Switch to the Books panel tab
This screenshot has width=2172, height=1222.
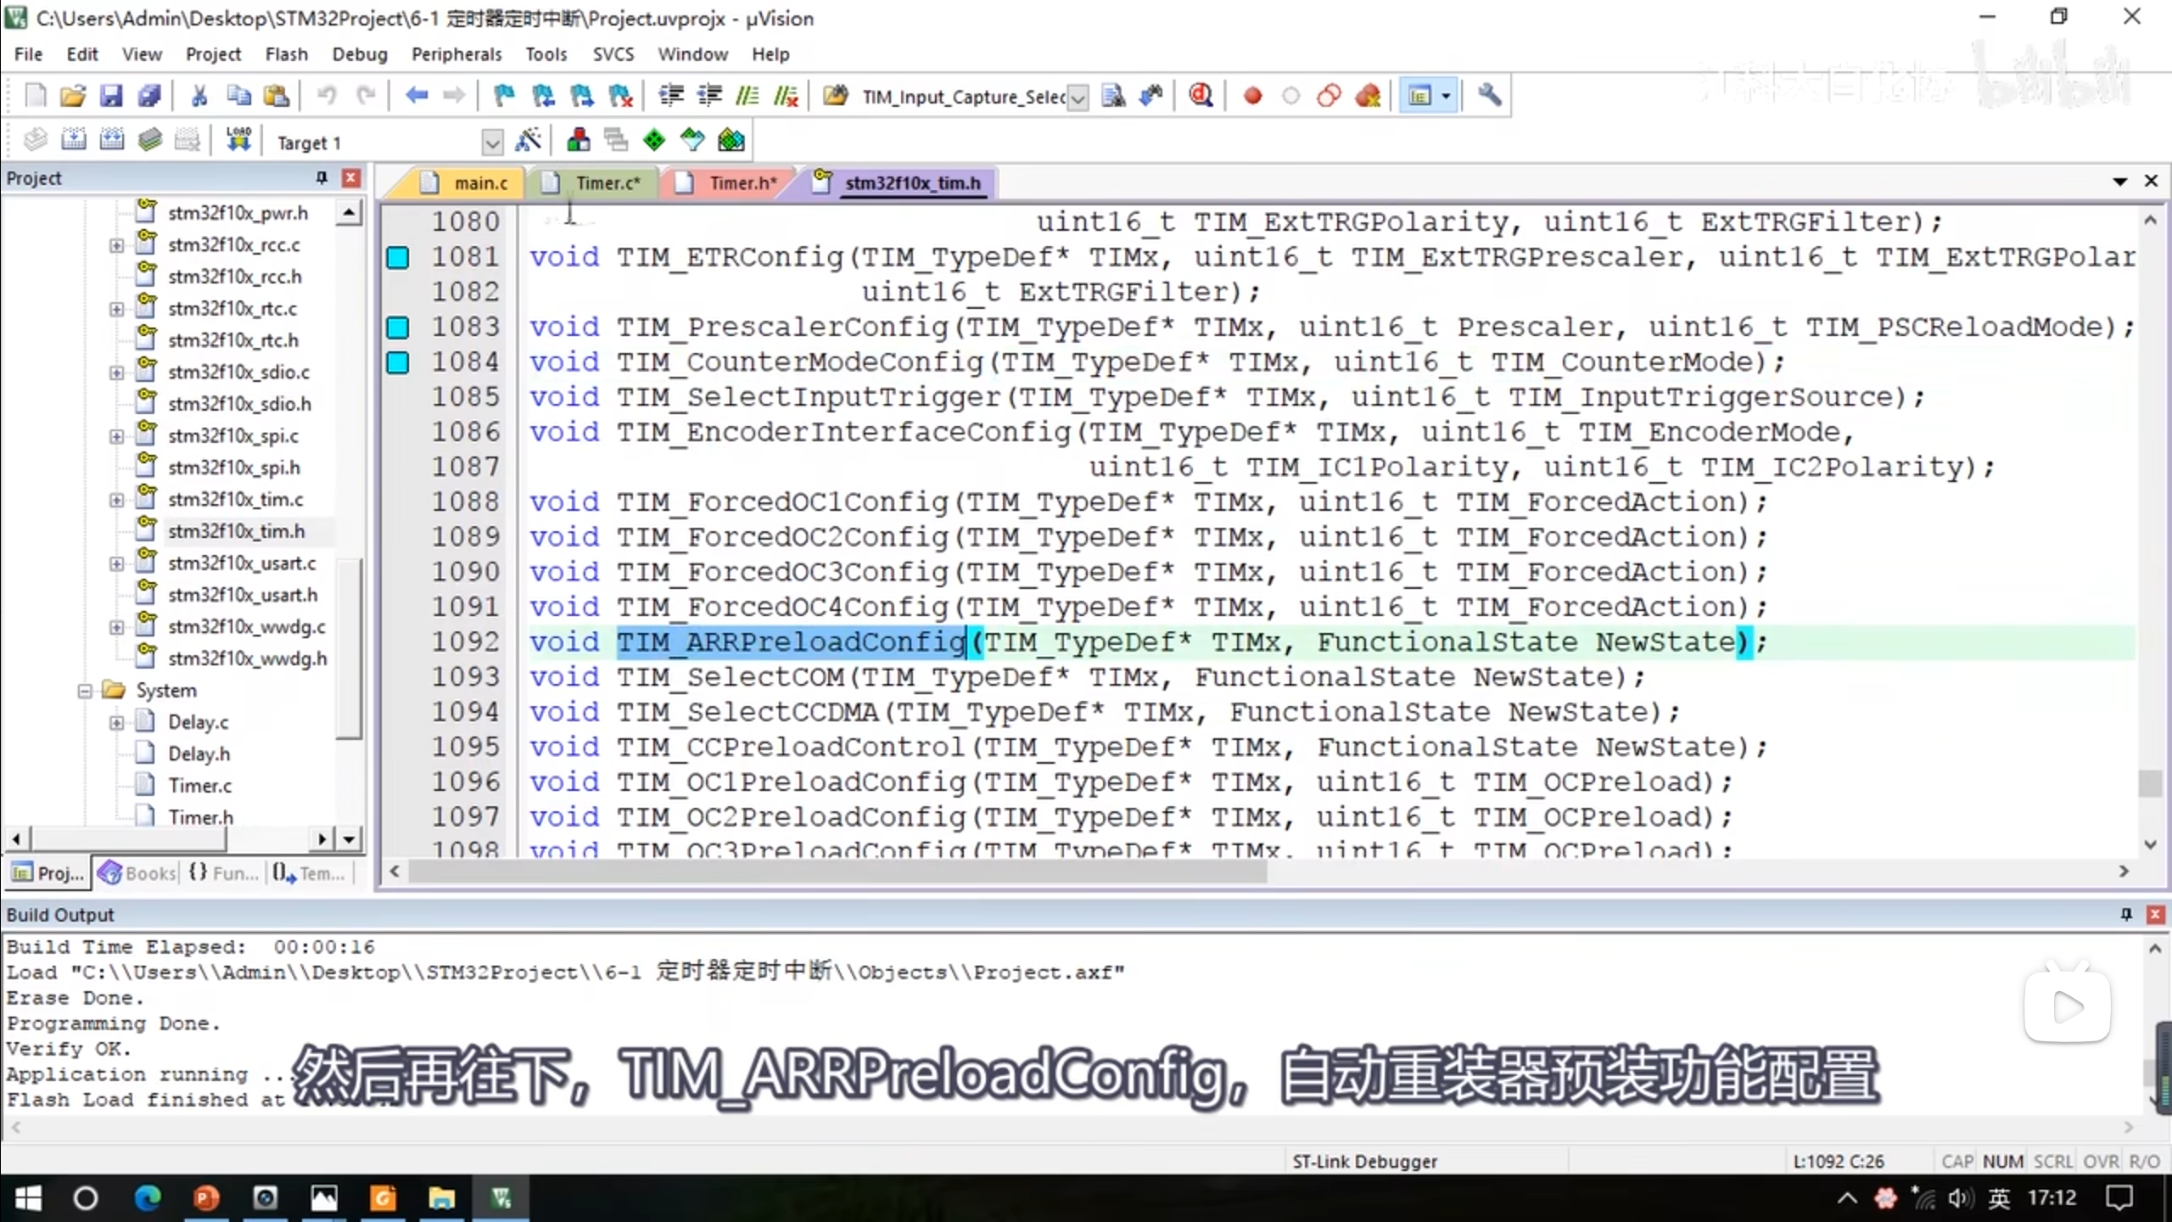137,873
